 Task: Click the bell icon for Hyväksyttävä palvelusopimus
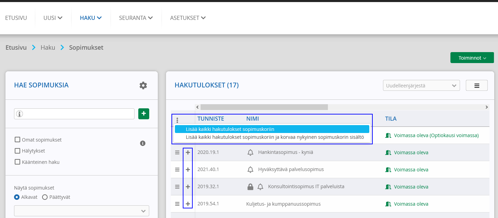(250, 170)
